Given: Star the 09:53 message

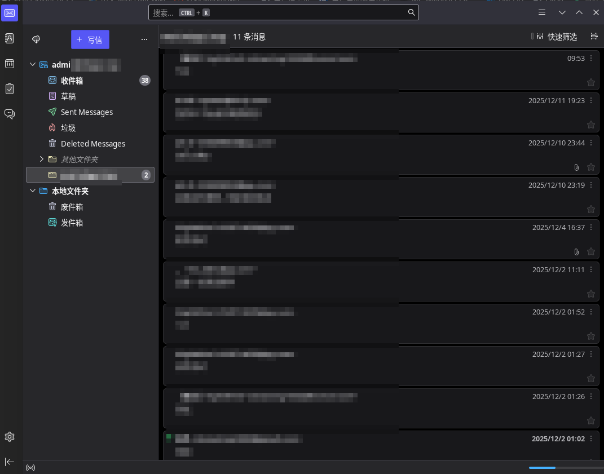Looking at the screenshot, I should click(x=591, y=82).
